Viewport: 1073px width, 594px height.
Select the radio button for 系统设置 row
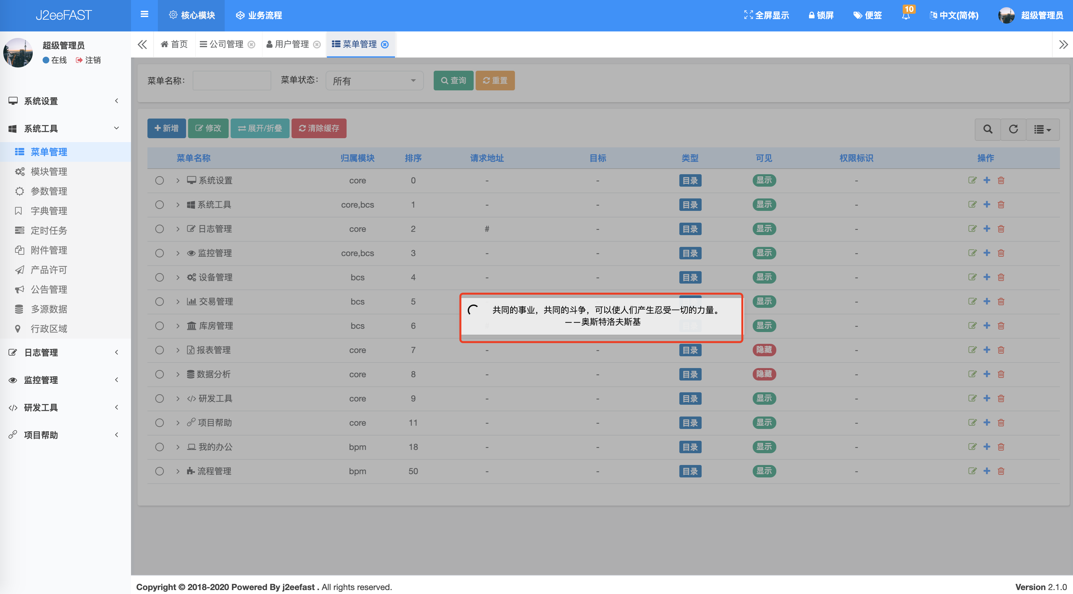160,180
